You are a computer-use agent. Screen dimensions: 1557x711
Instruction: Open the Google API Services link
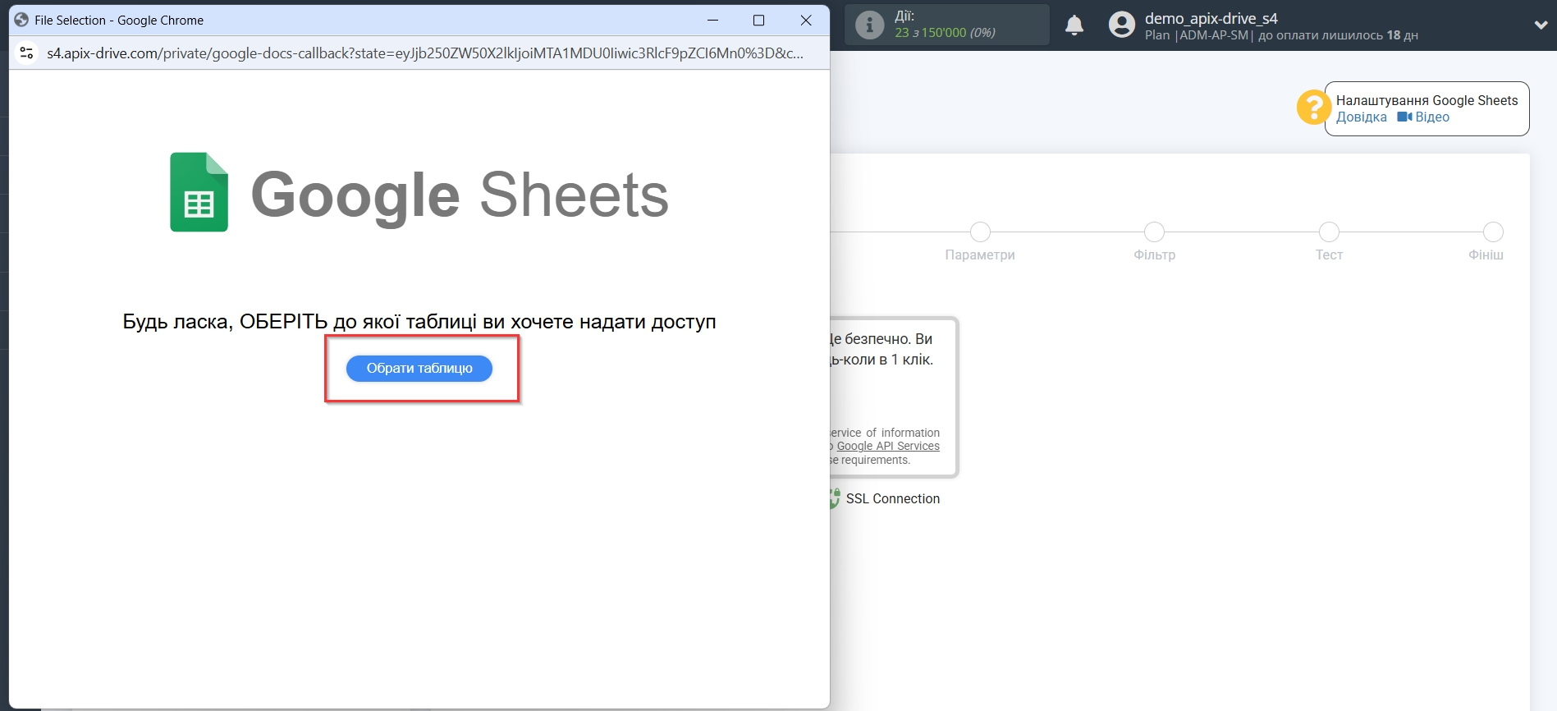tap(888, 446)
